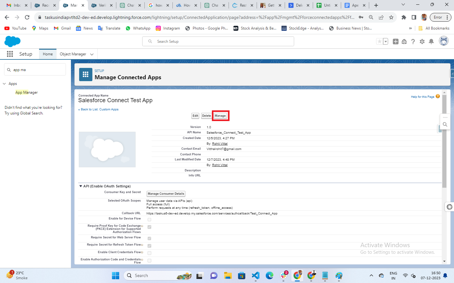Click the Search Setup field
This screenshot has height=283, width=454.
click(x=218, y=42)
